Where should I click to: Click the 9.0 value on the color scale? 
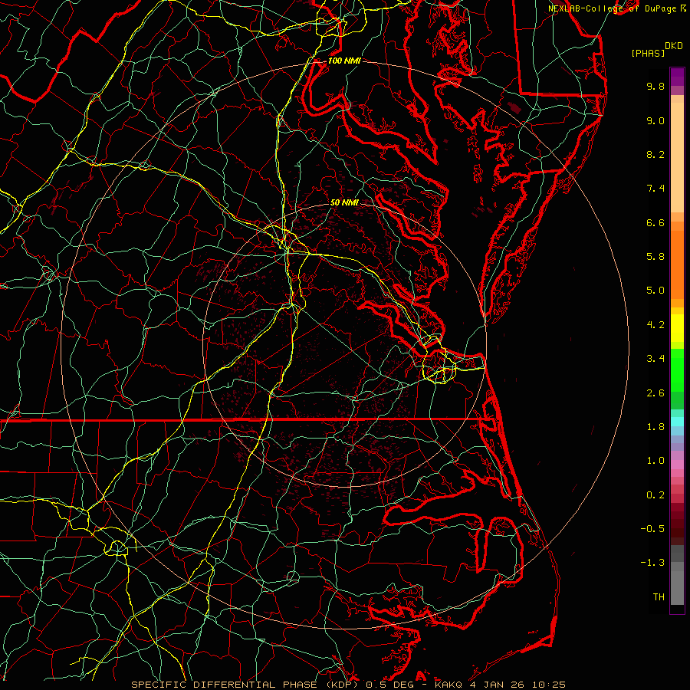coord(655,120)
